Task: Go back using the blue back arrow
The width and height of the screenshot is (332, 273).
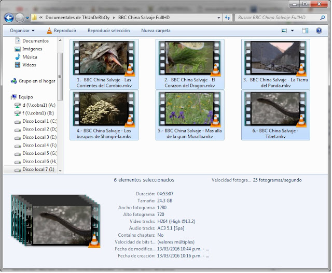Action: click(x=9, y=18)
